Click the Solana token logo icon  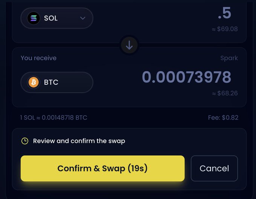click(x=34, y=18)
